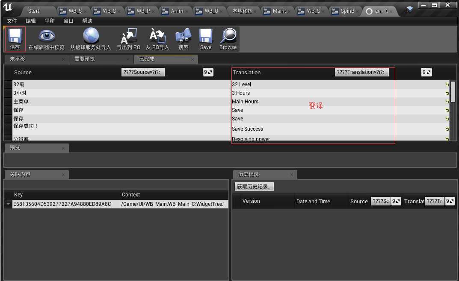Adjust the Translation column font size 9 box
Screen dimensions: 459x281
[426, 72]
